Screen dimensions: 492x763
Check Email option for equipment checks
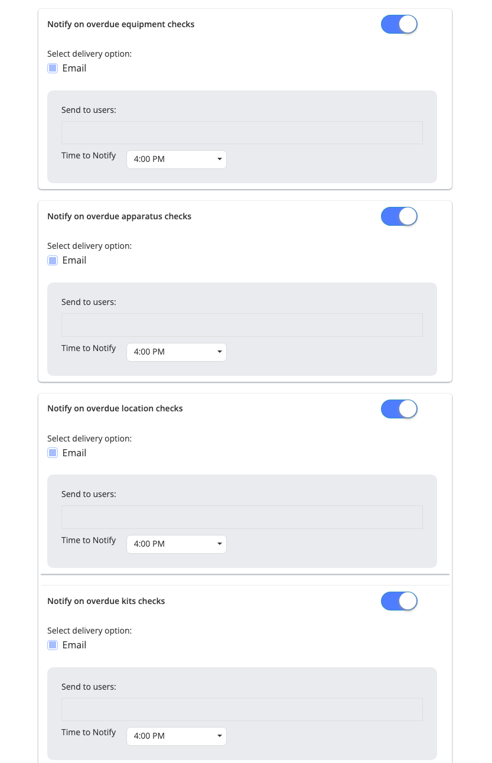point(53,68)
